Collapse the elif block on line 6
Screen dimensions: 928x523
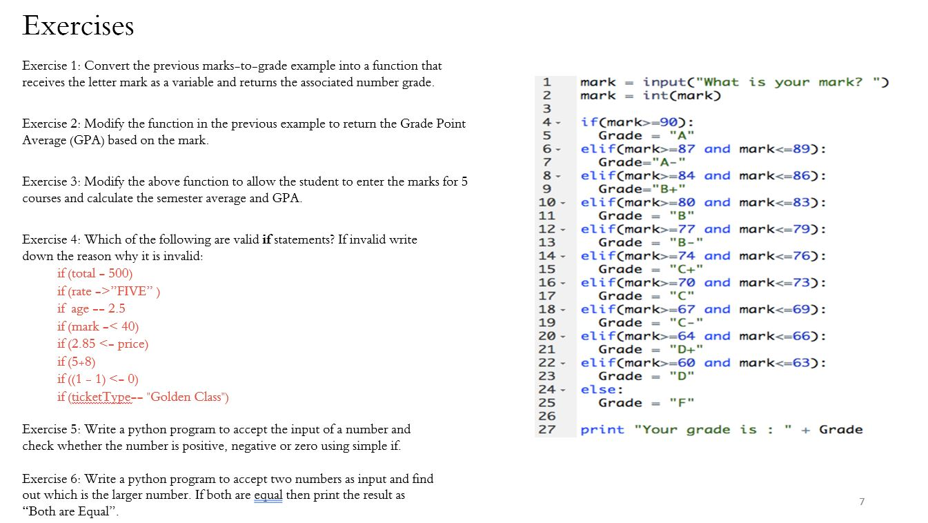pos(560,148)
